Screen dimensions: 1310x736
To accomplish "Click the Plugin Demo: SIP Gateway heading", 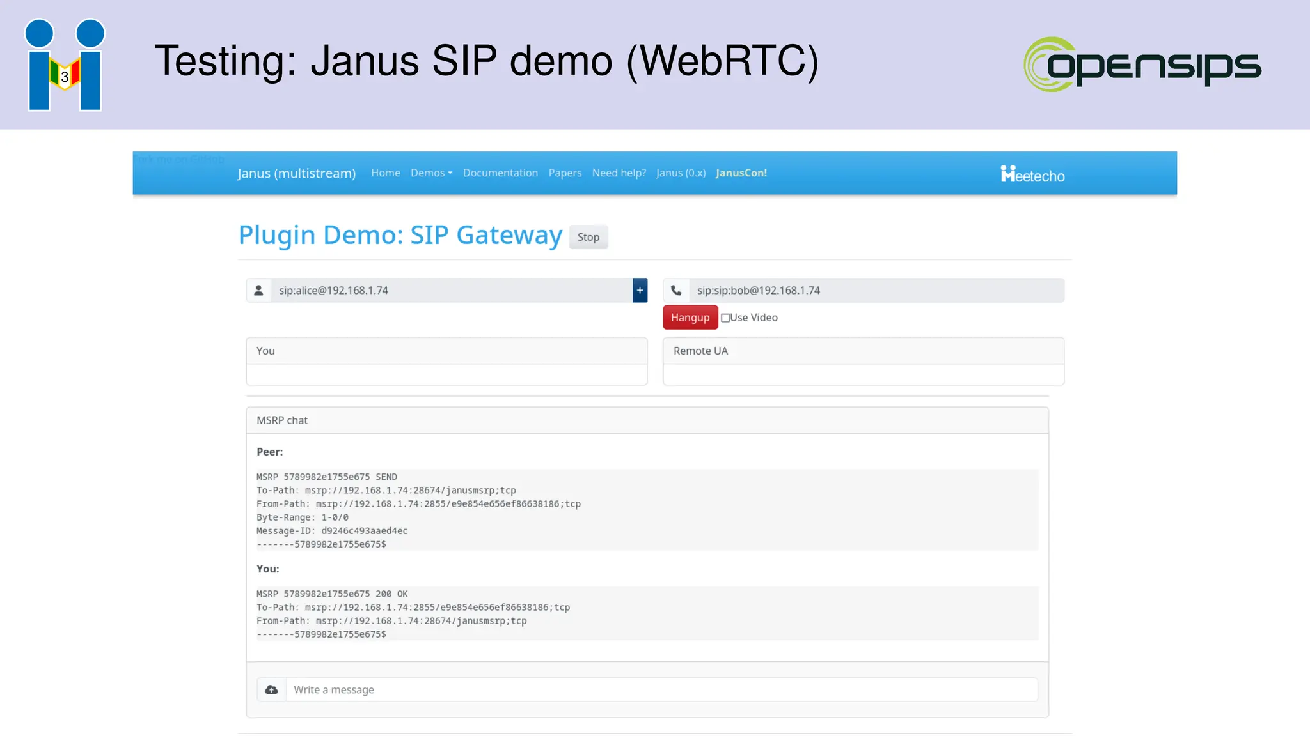I will pos(400,235).
